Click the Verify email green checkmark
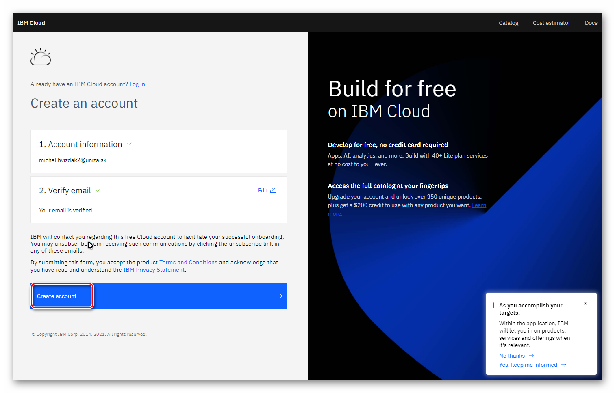This screenshot has width=615, height=393. point(98,190)
